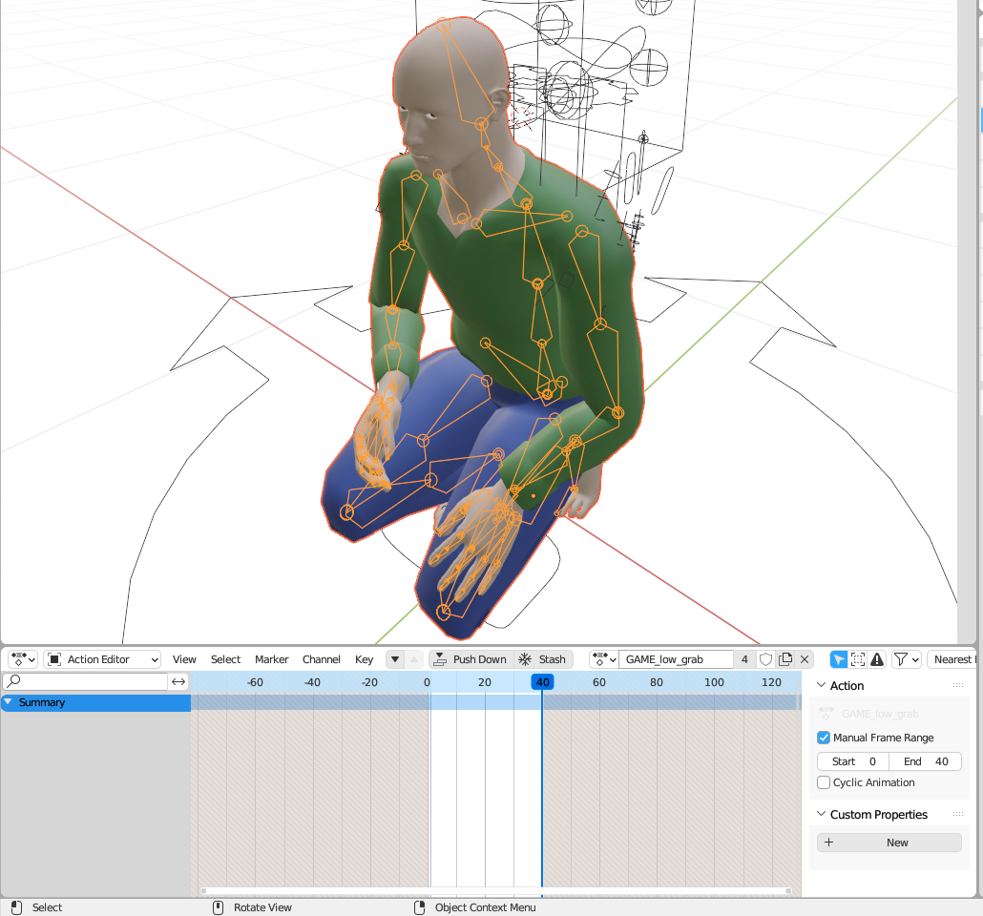Click the move layer down arrow icon
This screenshot has width=983, height=916.
[x=395, y=659]
